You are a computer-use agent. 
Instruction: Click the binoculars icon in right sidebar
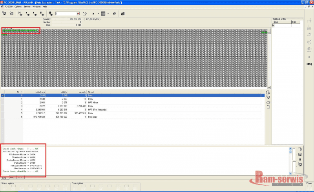[309, 64]
